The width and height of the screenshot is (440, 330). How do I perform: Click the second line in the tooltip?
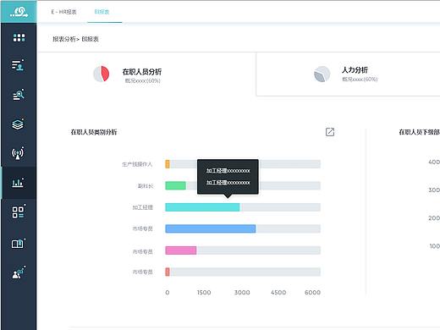click(x=228, y=183)
